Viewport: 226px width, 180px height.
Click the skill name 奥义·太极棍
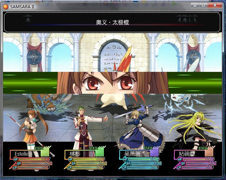(112, 22)
